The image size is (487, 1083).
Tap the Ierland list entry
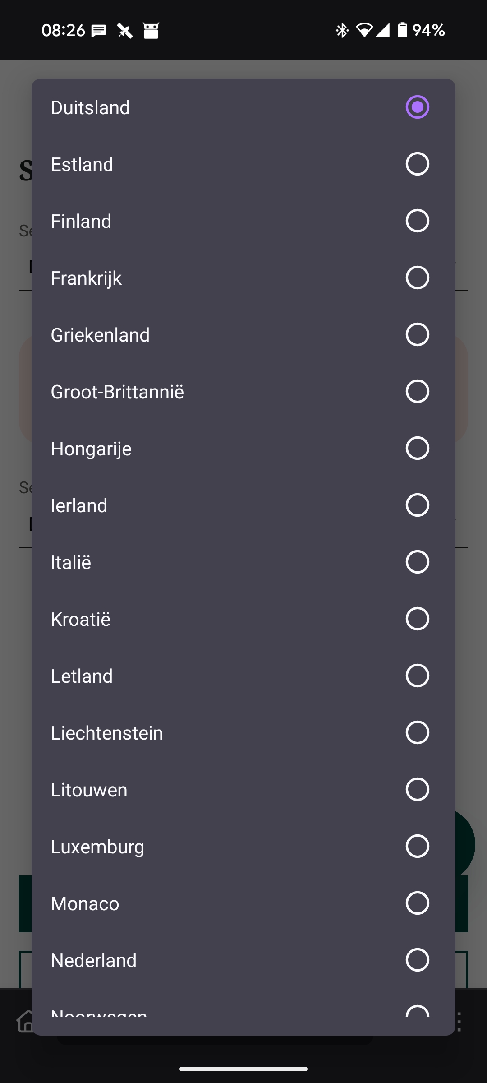(79, 505)
